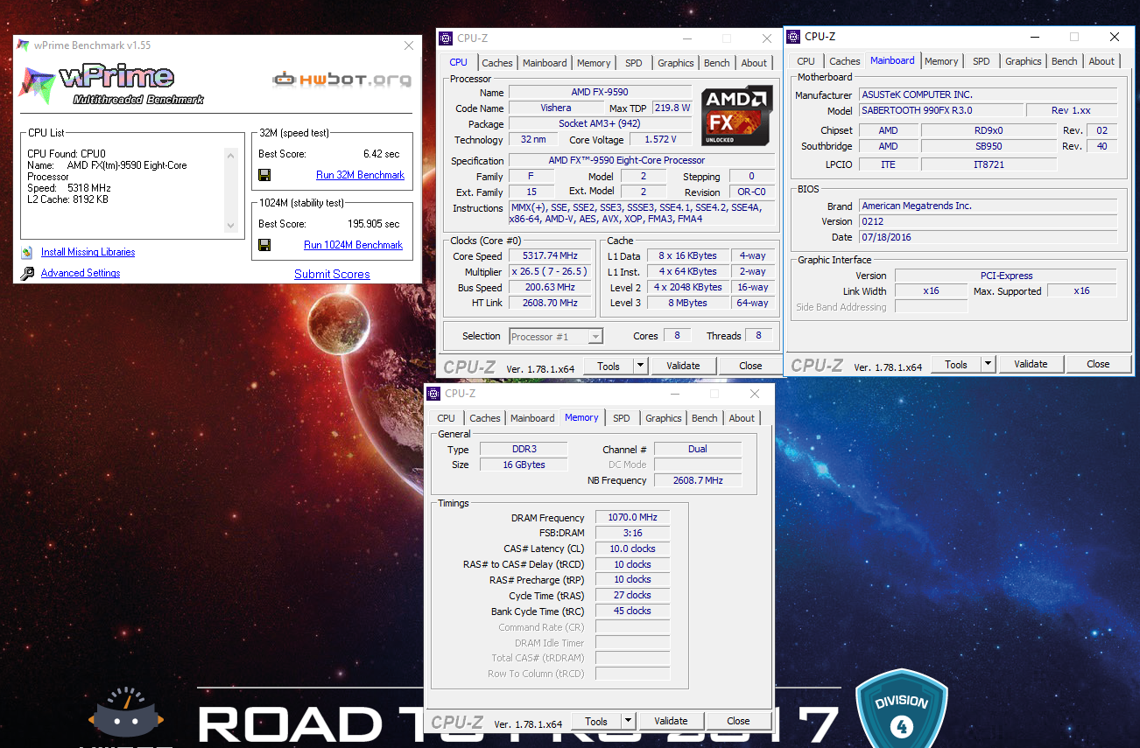The height and width of the screenshot is (748, 1140).
Task: Click Close button in Mainboard window
Action: coord(1098,364)
